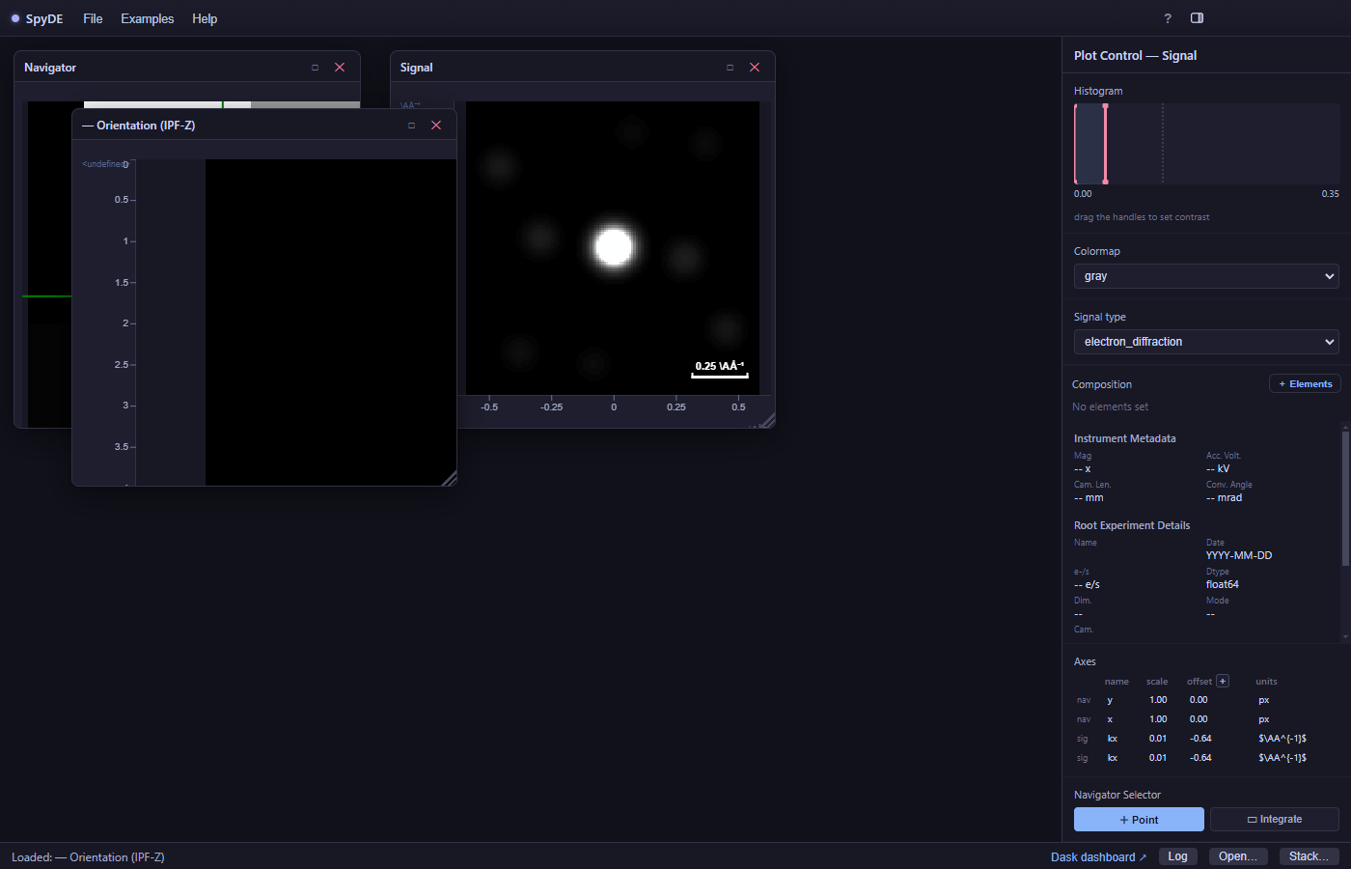
Task: Open the Dask dashboard link
Action: (x=1098, y=857)
